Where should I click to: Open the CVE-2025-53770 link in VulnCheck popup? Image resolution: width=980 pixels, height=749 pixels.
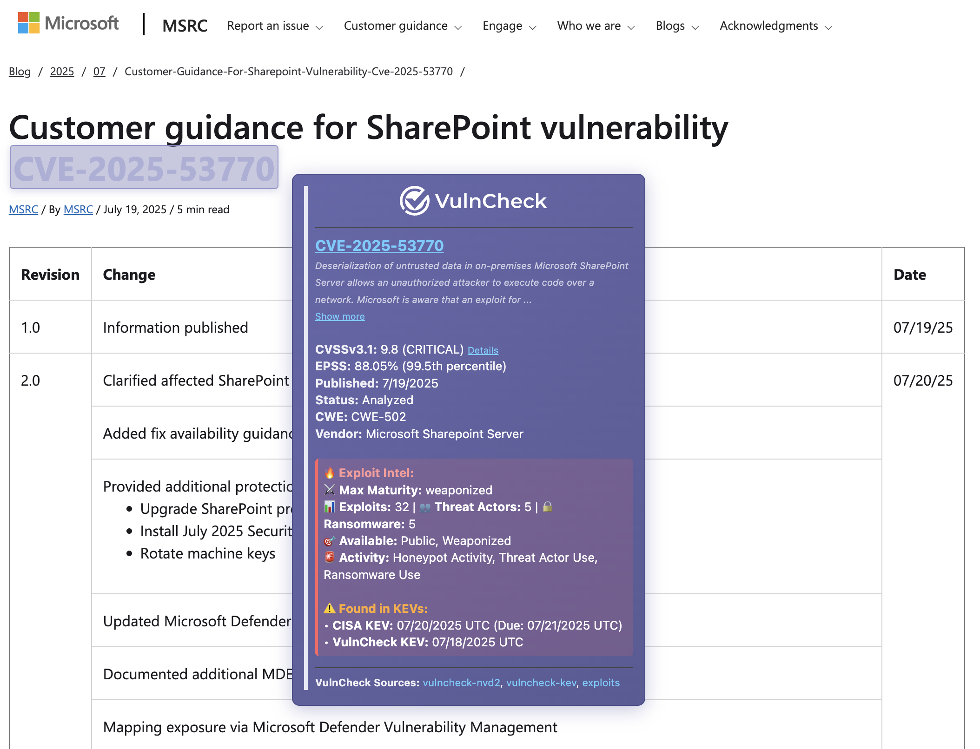coord(379,246)
